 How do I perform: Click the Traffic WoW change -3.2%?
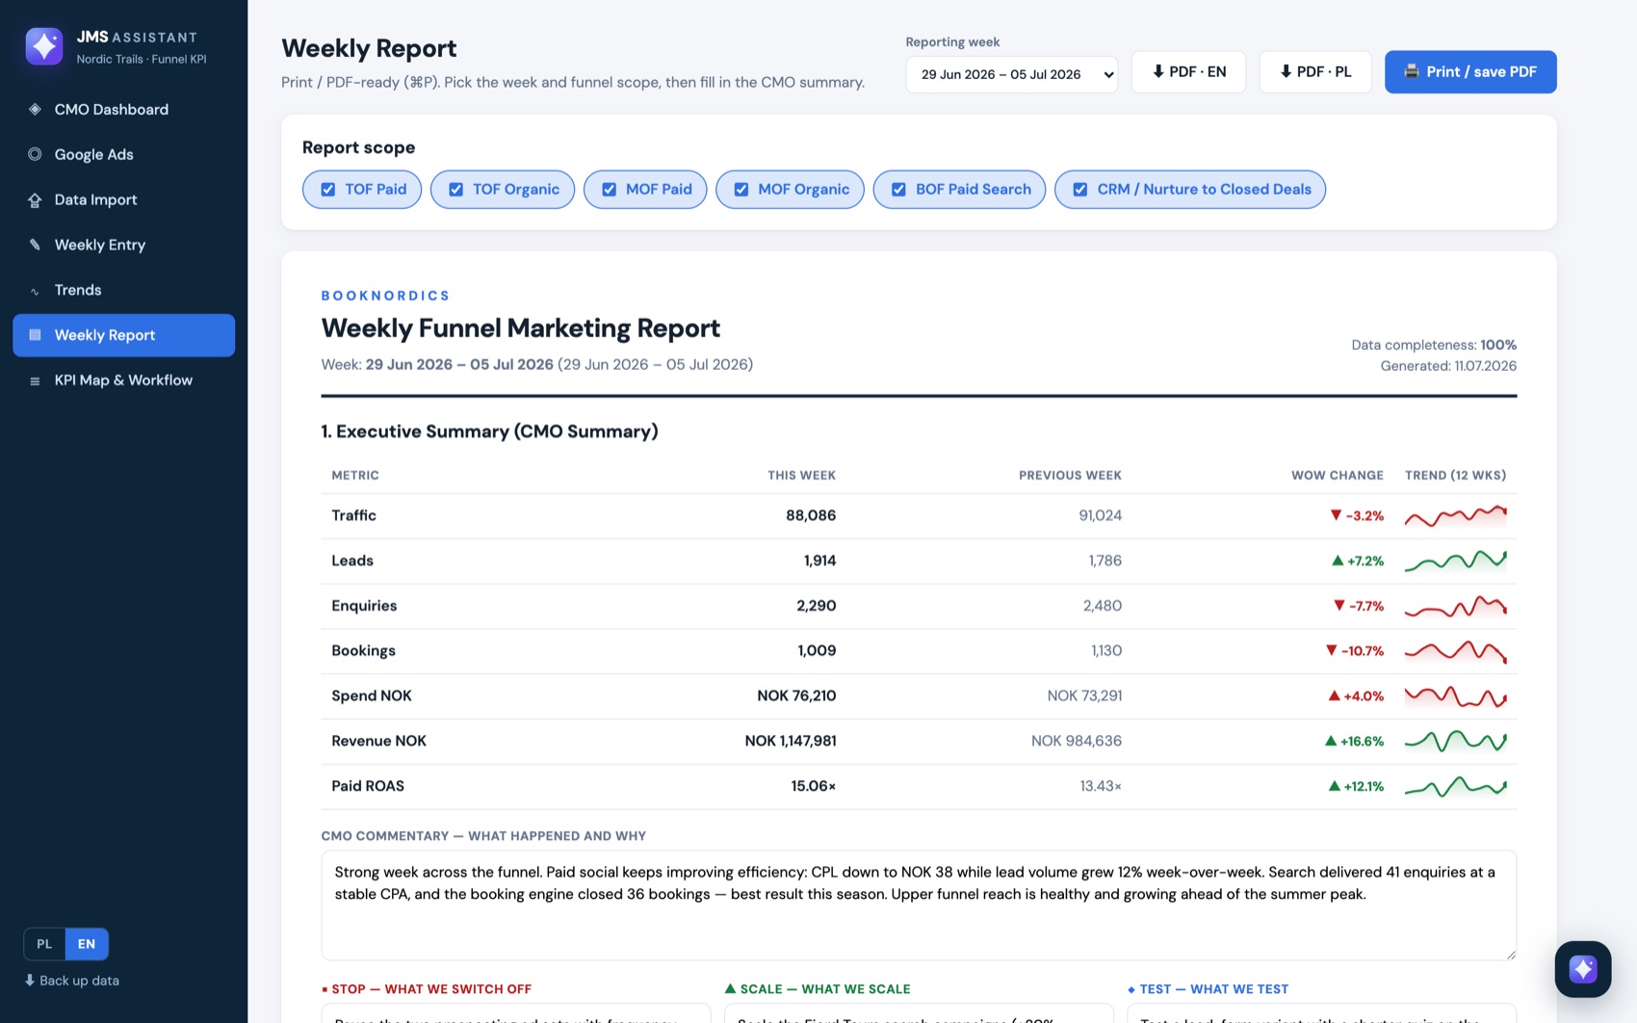(1357, 516)
